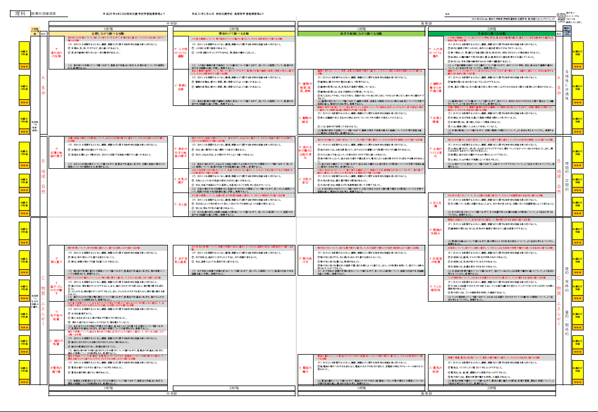598x412 pixels.
Task: Click the left-side A 生命 category label
Action: coord(43,85)
